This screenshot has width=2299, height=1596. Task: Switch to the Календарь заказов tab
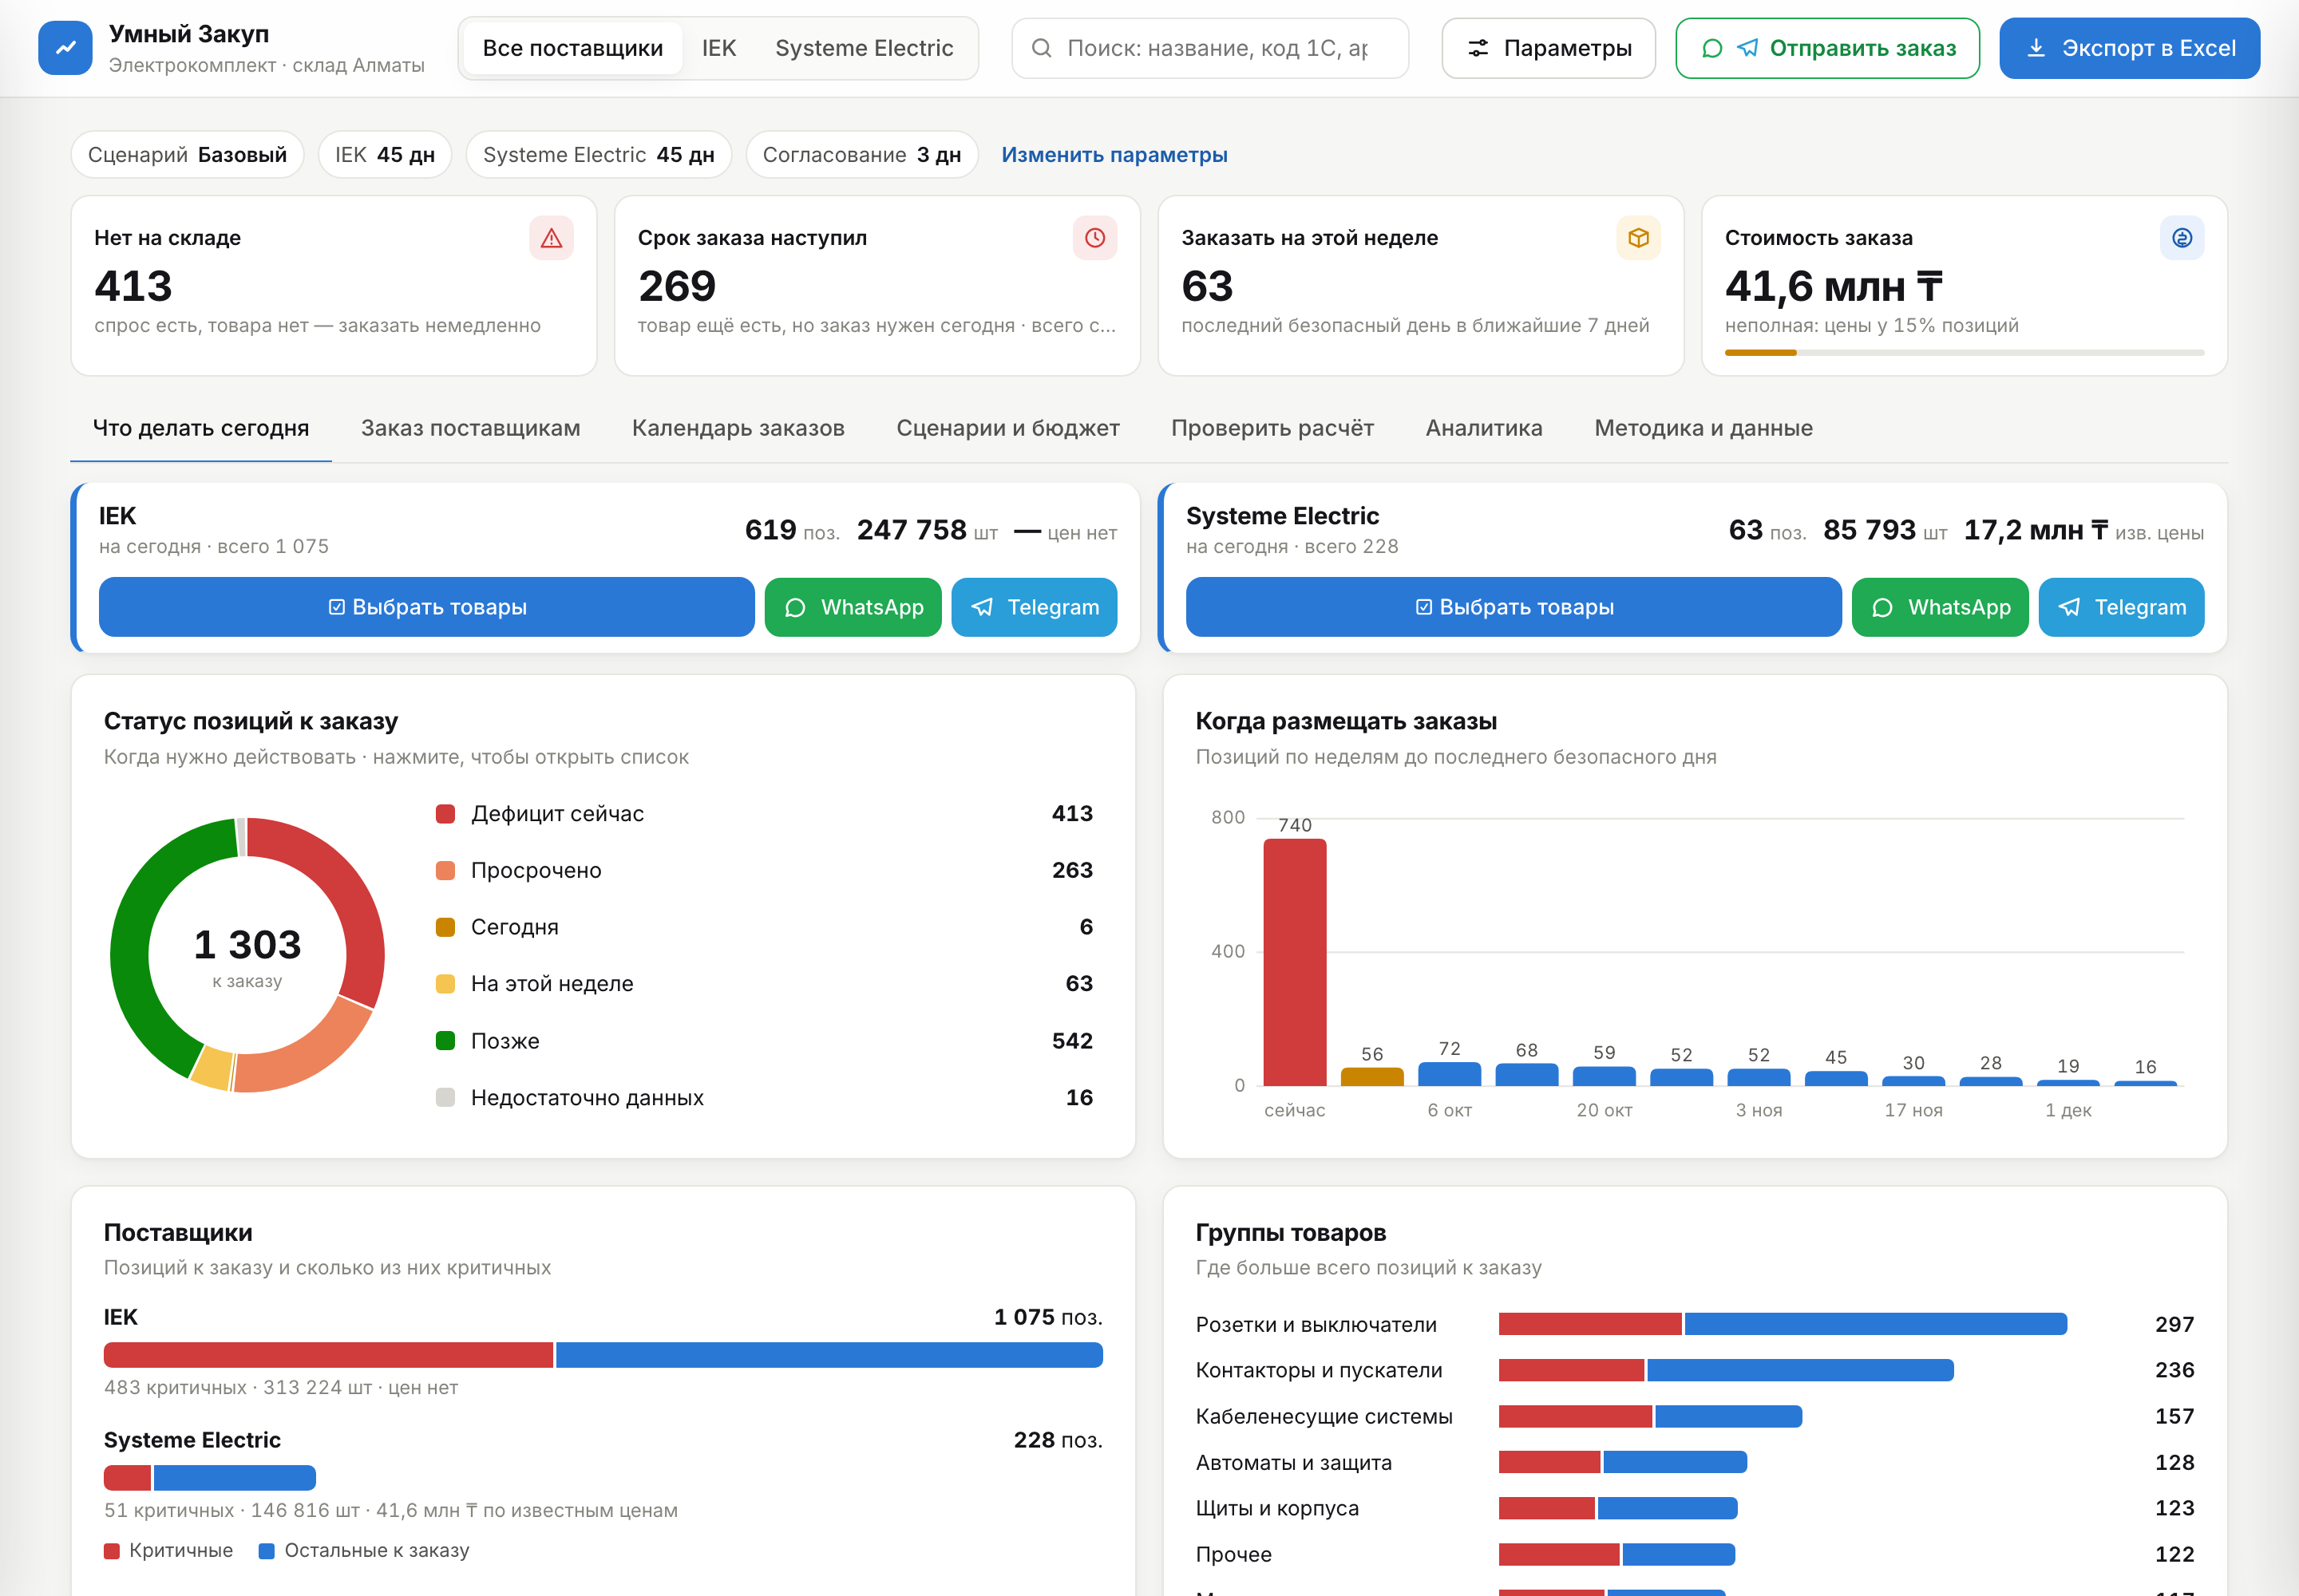coord(738,428)
